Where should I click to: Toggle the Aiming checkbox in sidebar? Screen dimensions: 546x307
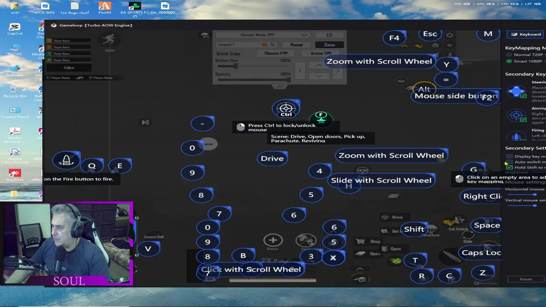pyautogui.click(x=523, y=120)
